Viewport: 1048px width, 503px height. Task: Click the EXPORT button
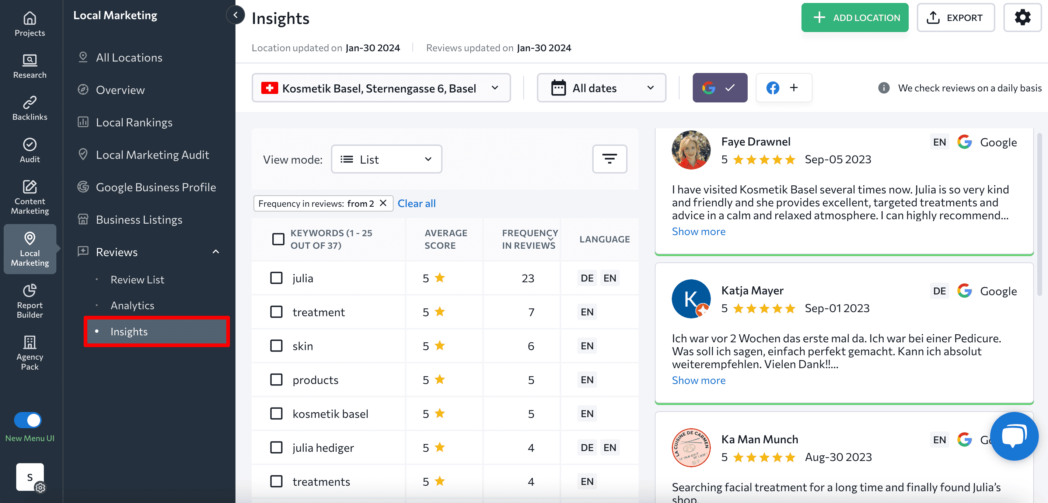tap(955, 17)
